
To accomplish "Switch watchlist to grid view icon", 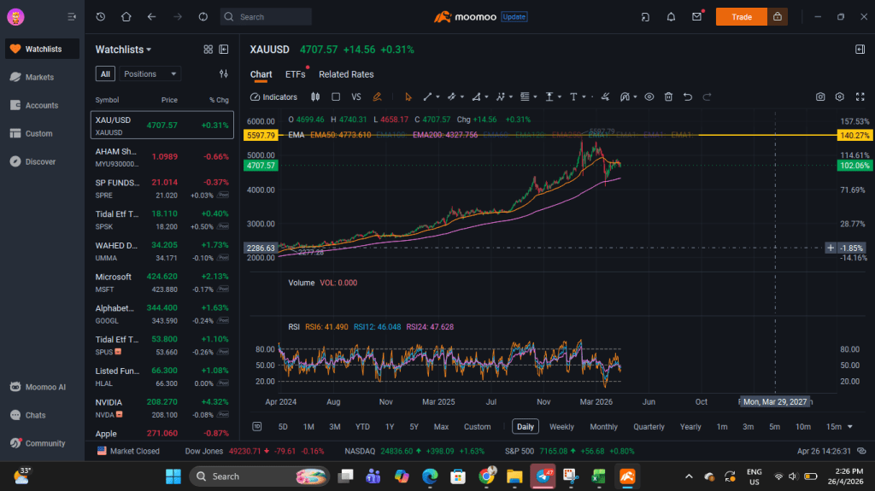I will pos(208,50).
